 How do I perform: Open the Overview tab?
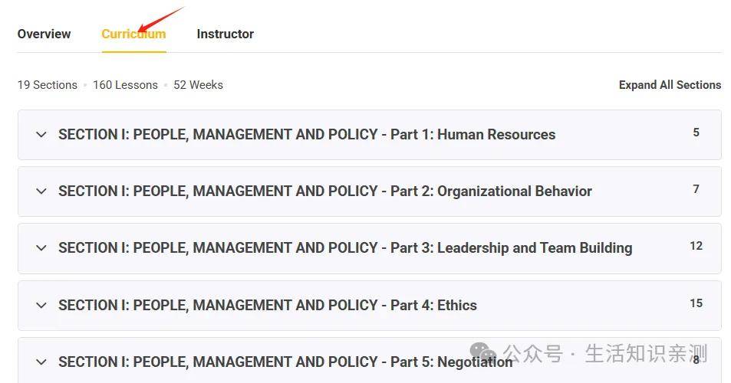click(x=44, y=34)
